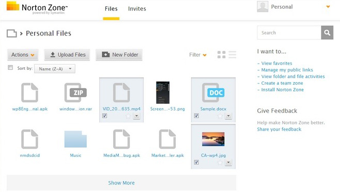Open the Actions dropdown
This screenshot has height=192, width=340.
click(x=23, y=55)
